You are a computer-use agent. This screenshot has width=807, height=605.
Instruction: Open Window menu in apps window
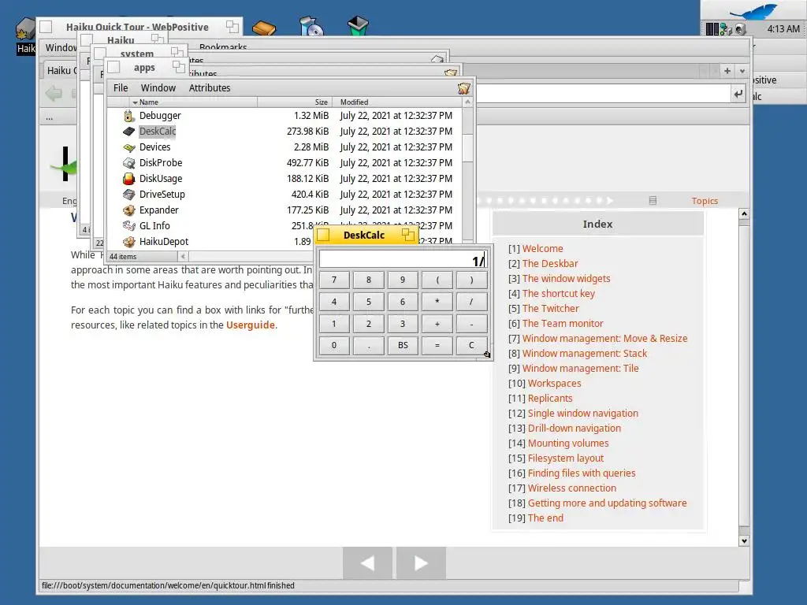(158, 88)
